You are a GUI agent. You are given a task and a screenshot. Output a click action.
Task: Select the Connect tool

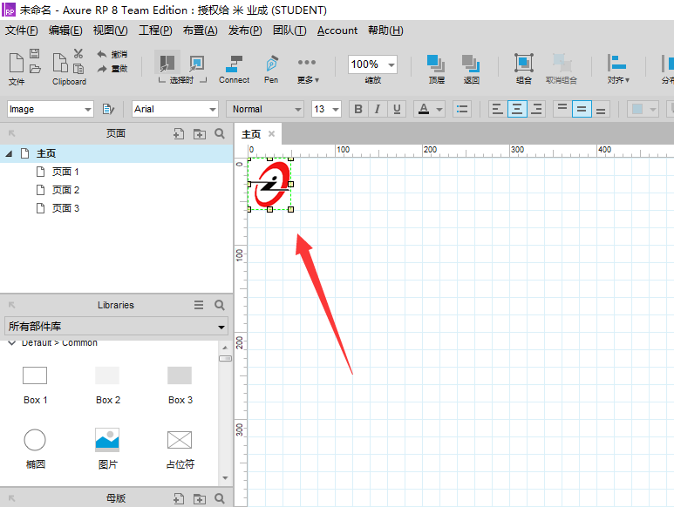tap(234, 69)
